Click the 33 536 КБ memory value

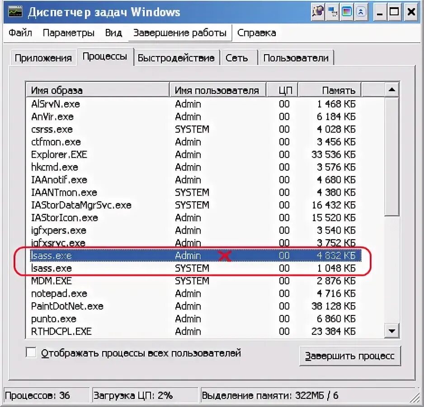(x=334, y=155)
